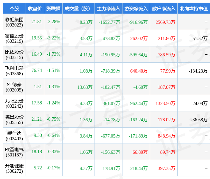The image size is (210, 179).
Task: Select stock 飞科电器 (603868)
Action: 14,71
